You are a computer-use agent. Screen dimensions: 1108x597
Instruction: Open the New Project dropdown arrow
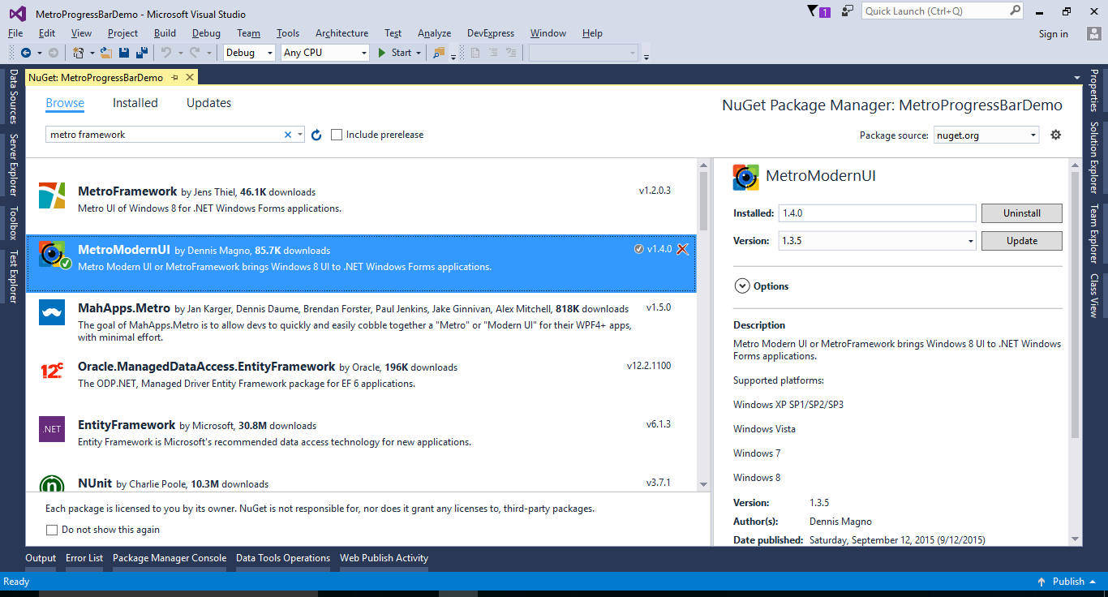point(91,53)
